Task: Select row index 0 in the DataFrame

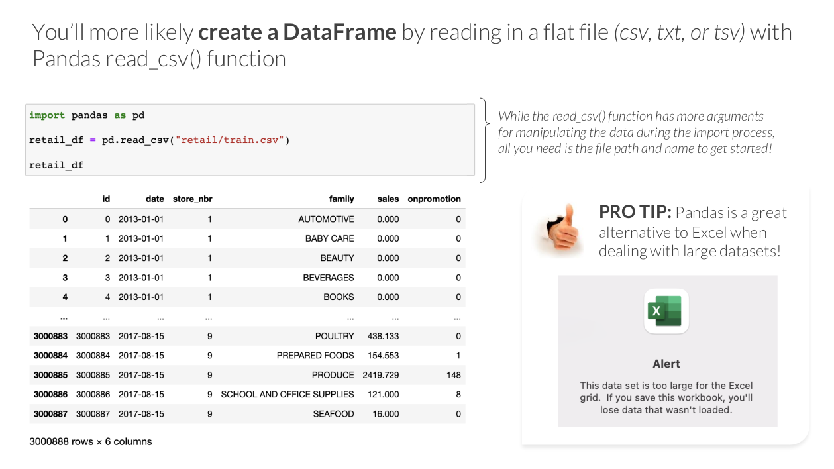Action: pyautogui.click(x=64, y=219)
